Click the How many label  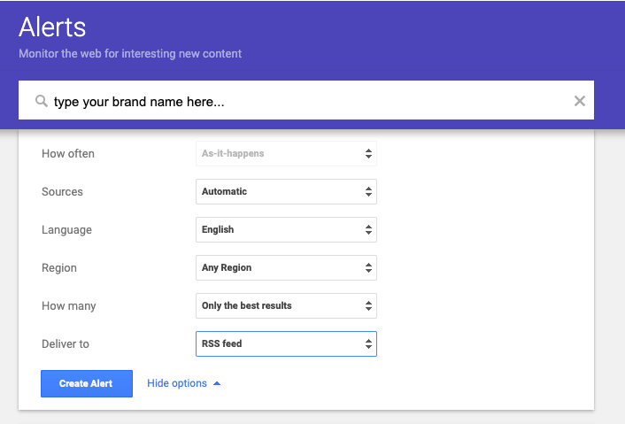[x=69, y=305]
